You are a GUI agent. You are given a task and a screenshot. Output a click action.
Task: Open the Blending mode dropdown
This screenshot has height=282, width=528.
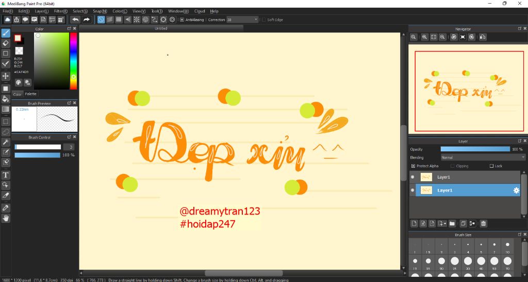coord(483,157)
